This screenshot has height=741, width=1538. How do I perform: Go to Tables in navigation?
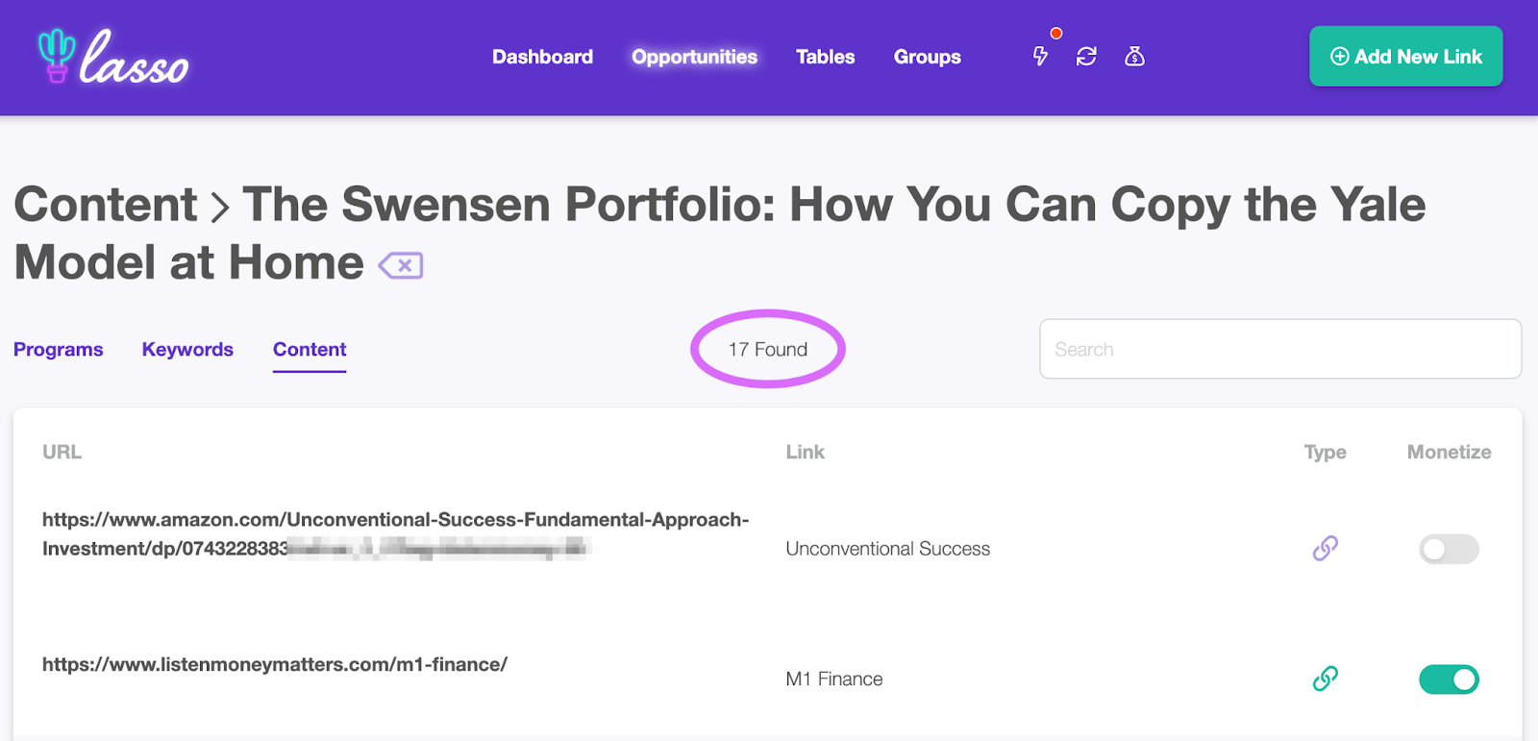(825, 57)
